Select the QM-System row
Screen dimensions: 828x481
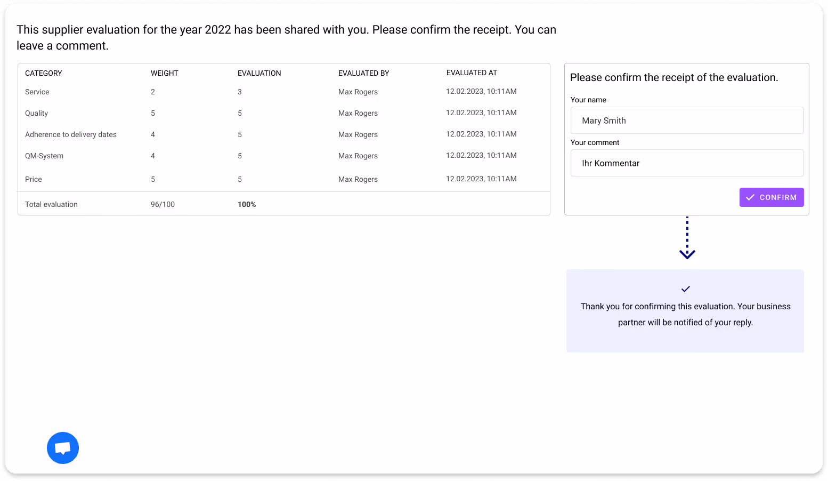click(x=284, y=156)
